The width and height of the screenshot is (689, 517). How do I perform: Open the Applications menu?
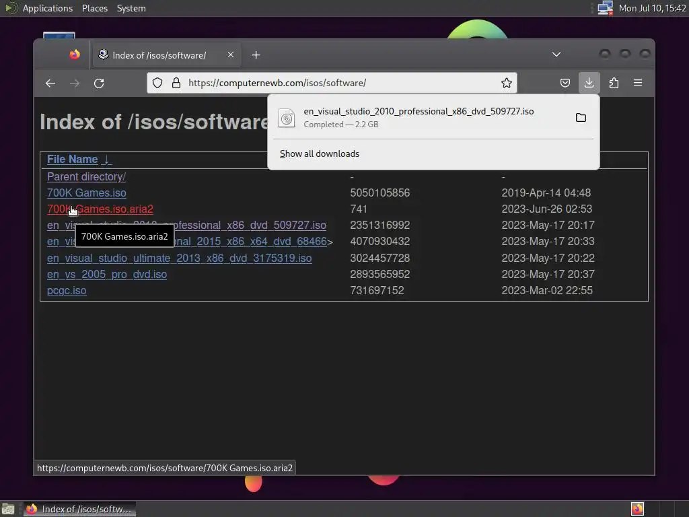48,8
